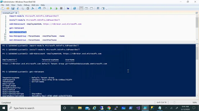Undo the last edit
Screen dimensions: 199x111
(40, 8)
